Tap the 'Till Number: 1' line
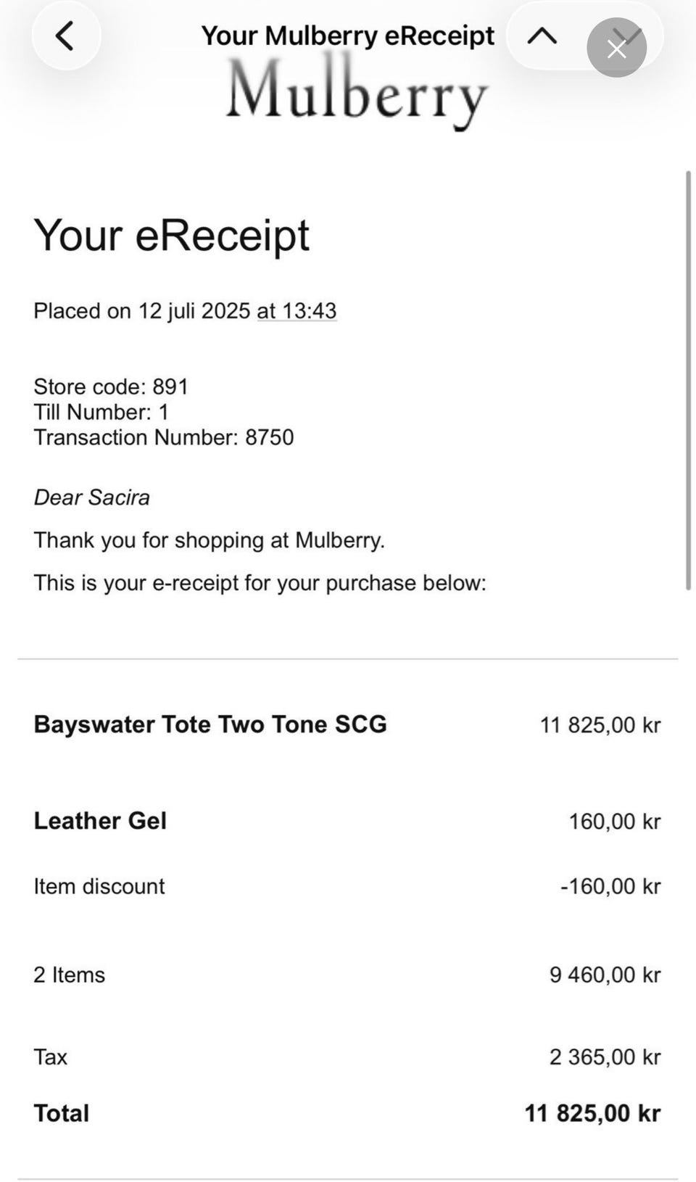 tap(101, 412)
